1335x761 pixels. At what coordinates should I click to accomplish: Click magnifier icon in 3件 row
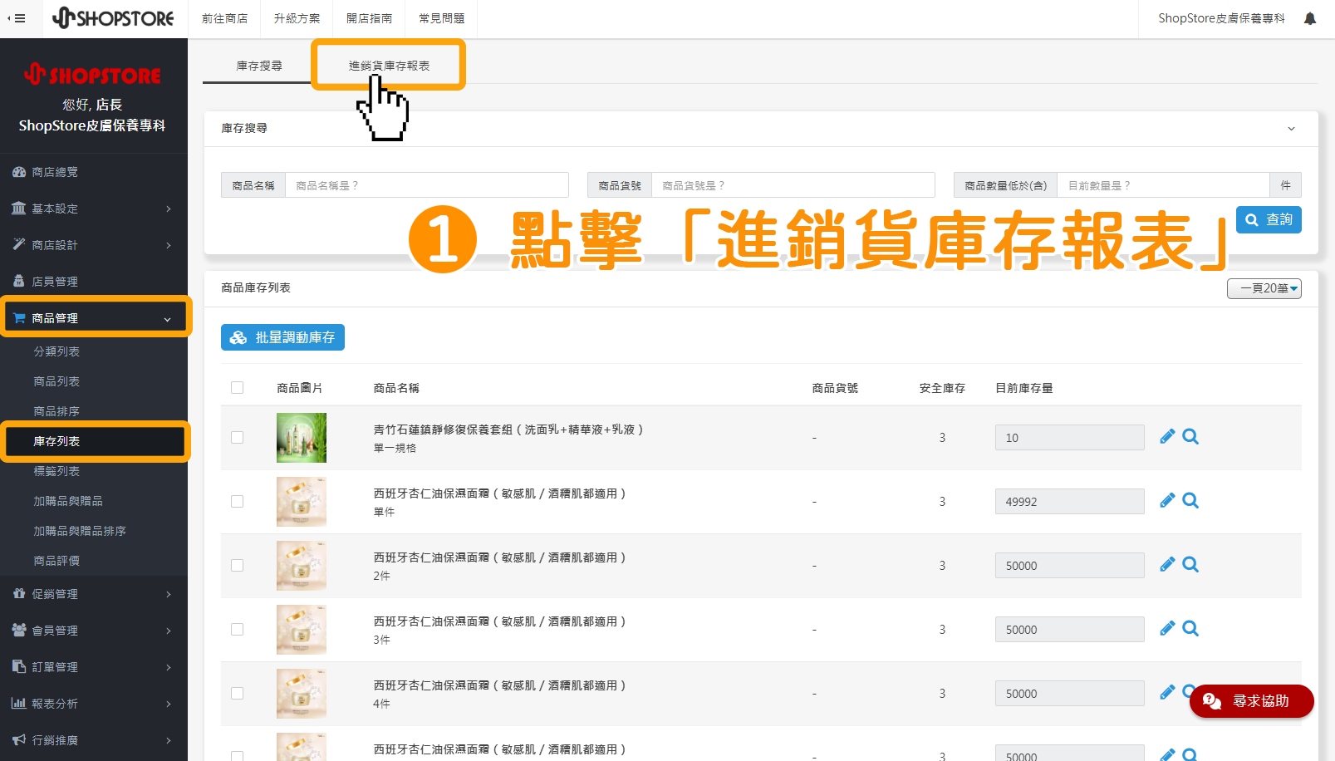click(x=1190, y=629)
